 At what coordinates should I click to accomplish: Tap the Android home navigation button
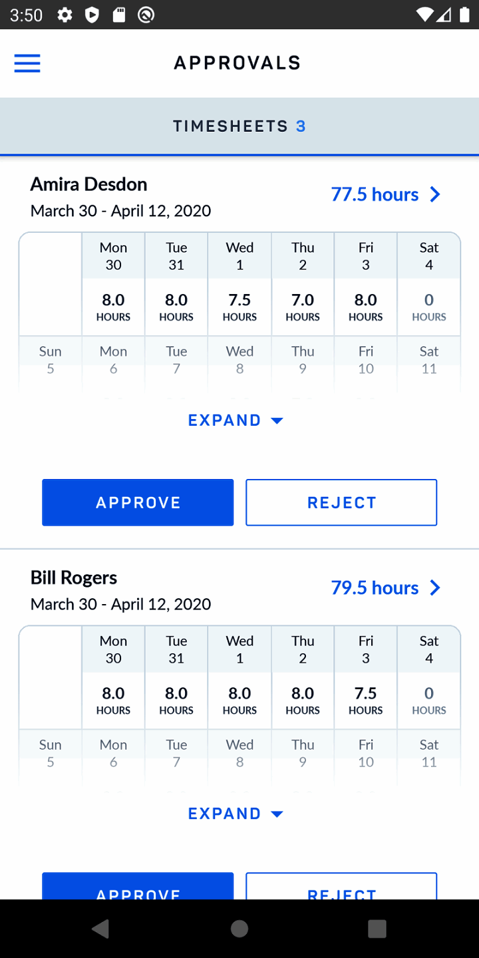[239, 929]
